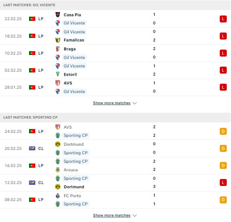The width and height of the screenshot is (231, 222).
Task: Expand more Sporting CP matches via the chevron
Action: point(134,215)
